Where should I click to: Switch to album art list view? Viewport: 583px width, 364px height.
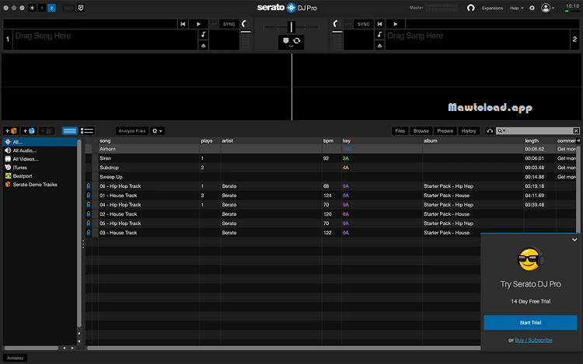pos(87,130)
